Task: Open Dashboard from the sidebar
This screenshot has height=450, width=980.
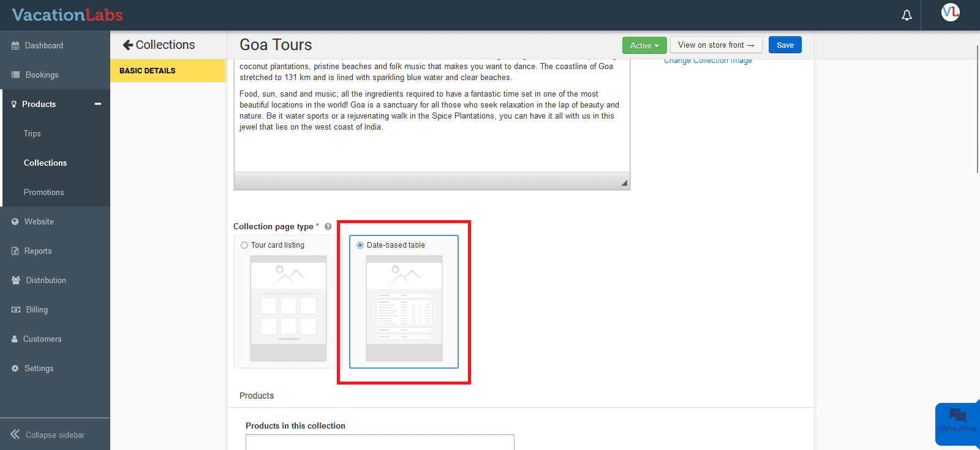Action: click(x=43, y=45)
